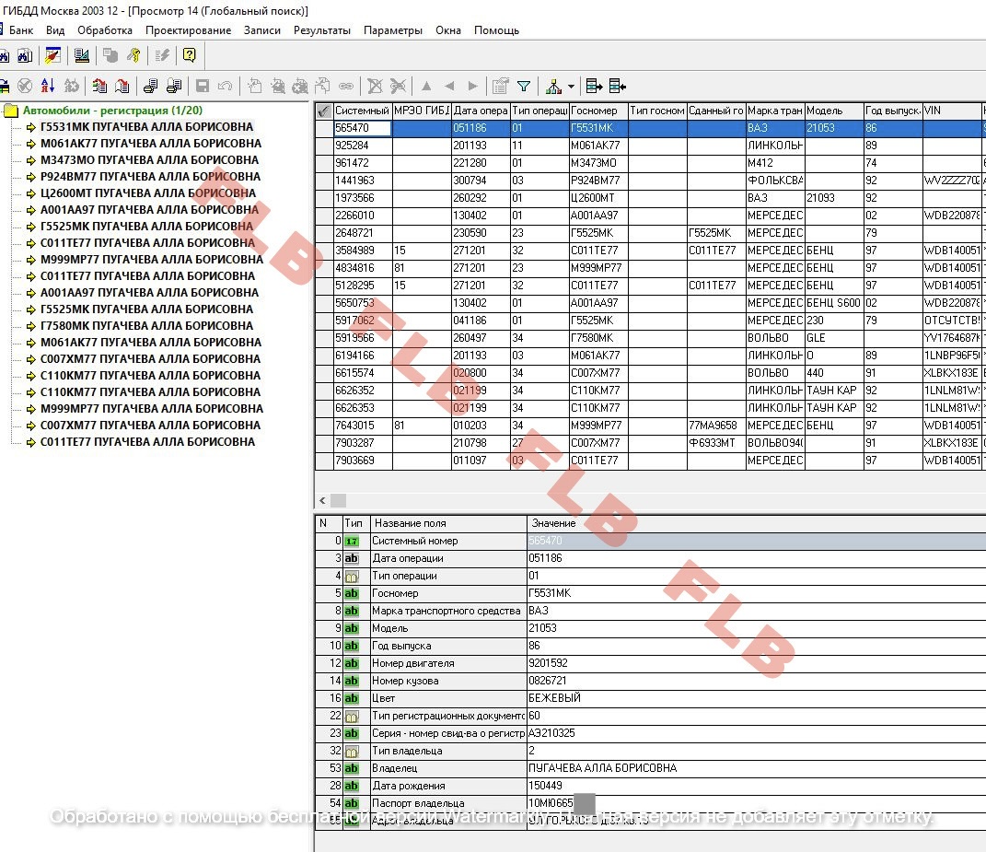This screenshot has height=852, width=986.
Task: Click the "Госномер" column header
Action: [598, 111]
